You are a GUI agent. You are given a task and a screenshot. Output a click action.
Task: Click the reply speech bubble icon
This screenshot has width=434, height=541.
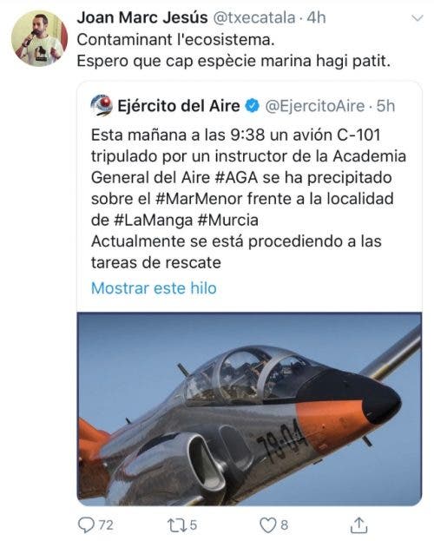tap(86, 525)
